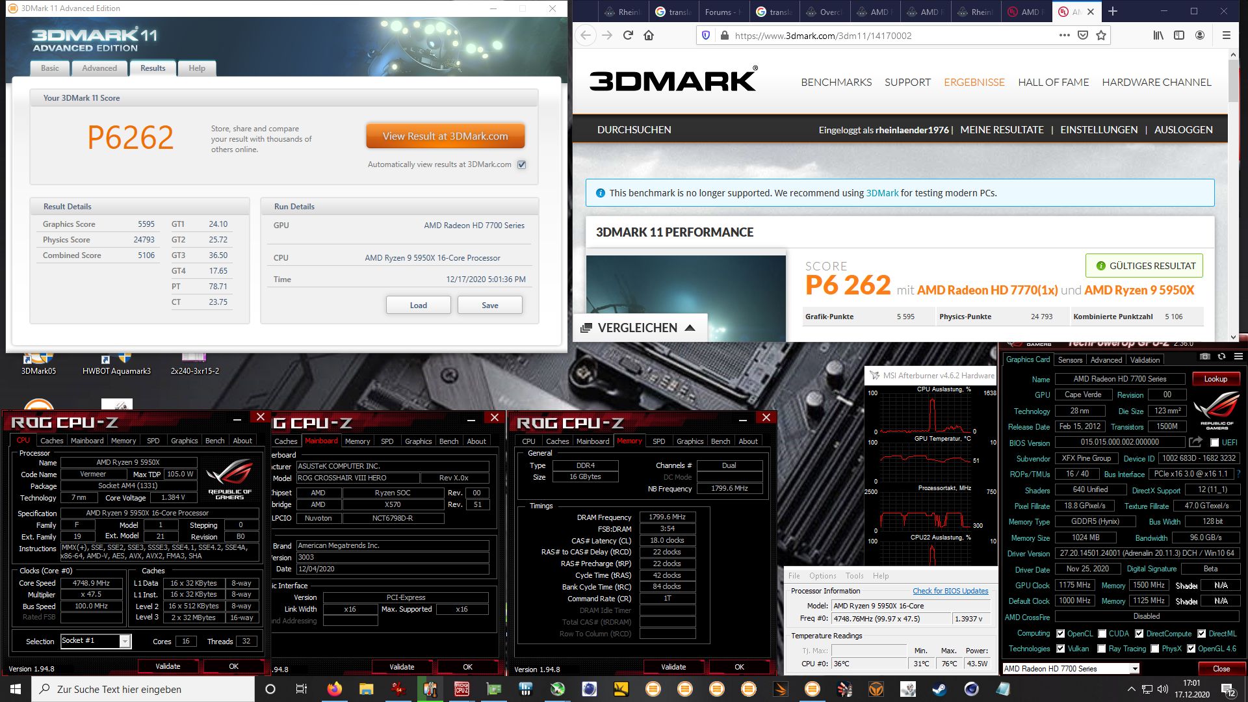The image size is (1248, 702).
Task: Click Firefox address bar URL
Action: point(823,36)
